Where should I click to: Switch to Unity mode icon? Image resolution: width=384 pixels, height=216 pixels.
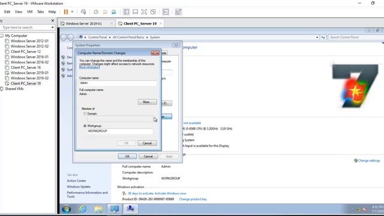pyautogui.click(x=153, y=12)
